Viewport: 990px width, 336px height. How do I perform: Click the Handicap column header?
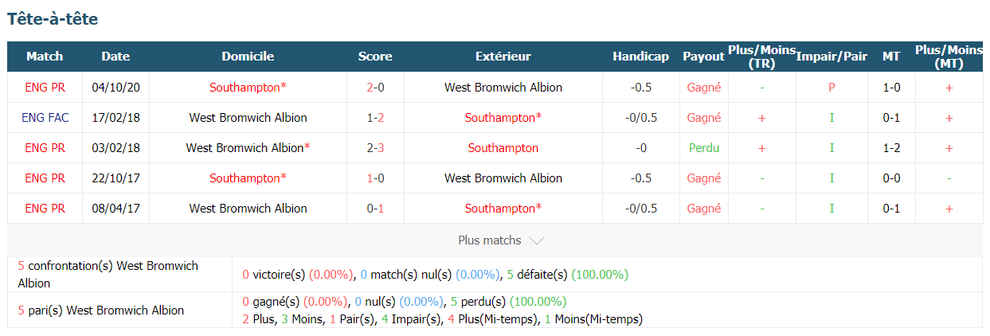[641, 57]
